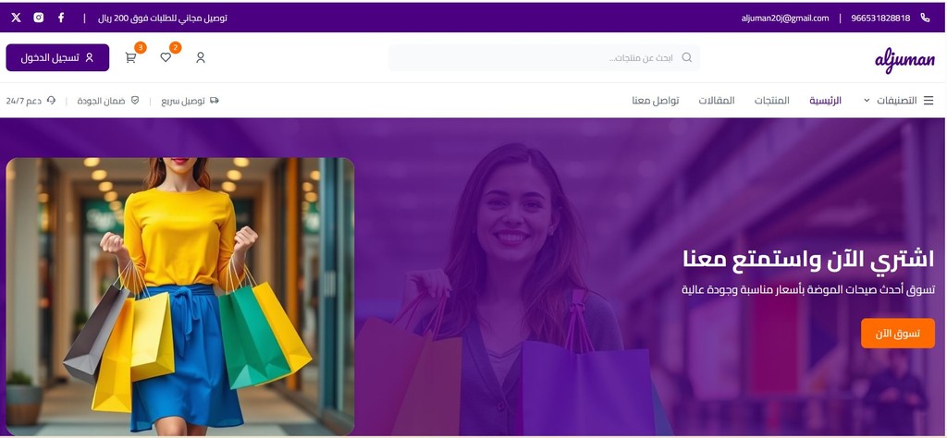Click the orange تسوق الآن button
Image resolution: width=947 pixels, height=438 pixels.
click(897, 333)
